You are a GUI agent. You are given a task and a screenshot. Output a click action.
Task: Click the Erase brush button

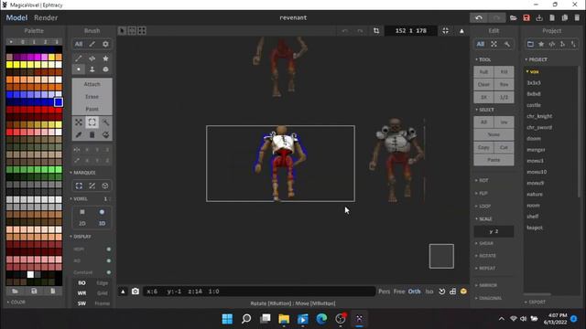pyautogui.click(x=92, y=97)
